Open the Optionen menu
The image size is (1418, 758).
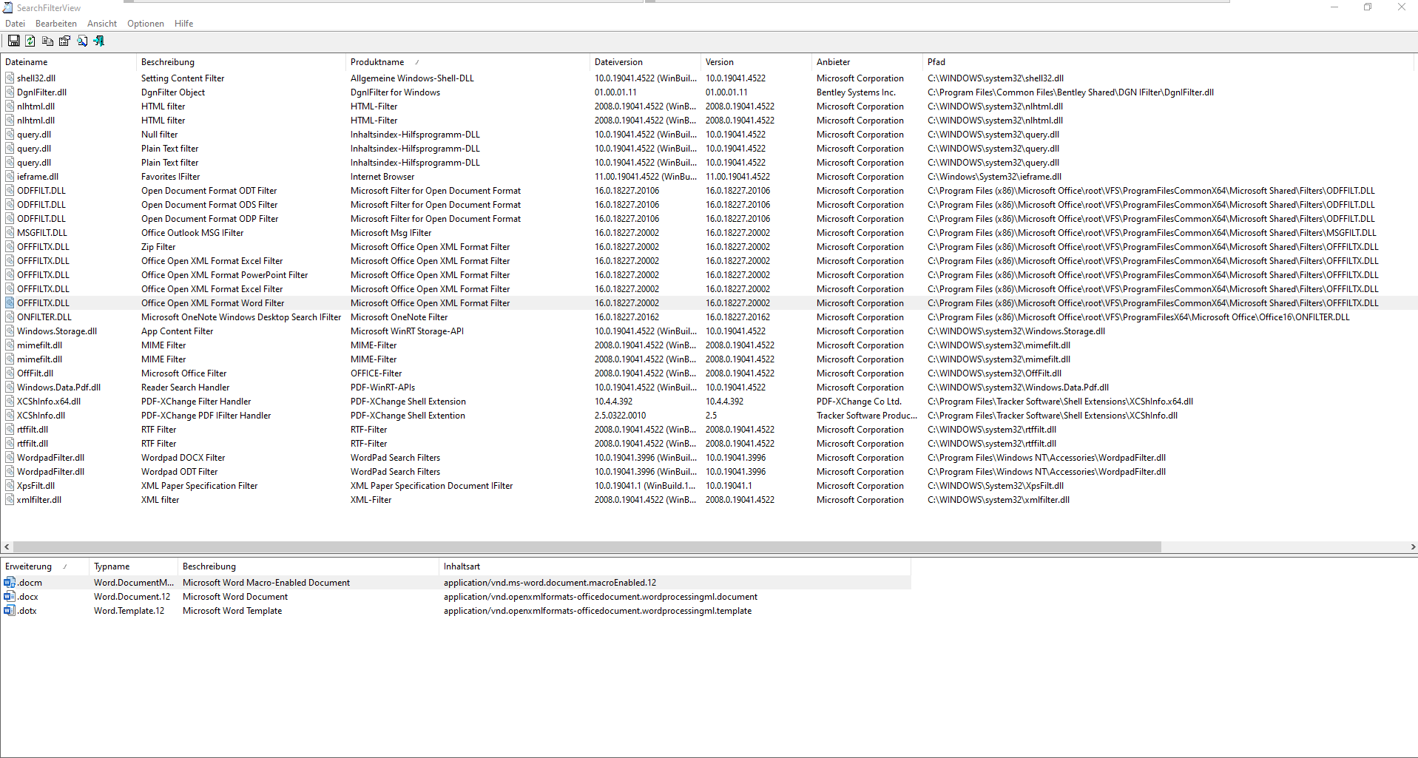coord(145,24)
